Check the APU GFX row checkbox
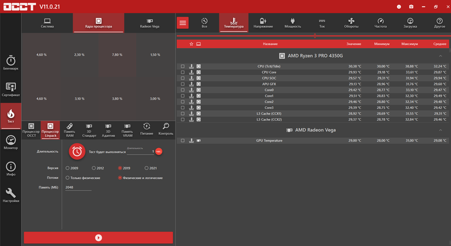 183,84
